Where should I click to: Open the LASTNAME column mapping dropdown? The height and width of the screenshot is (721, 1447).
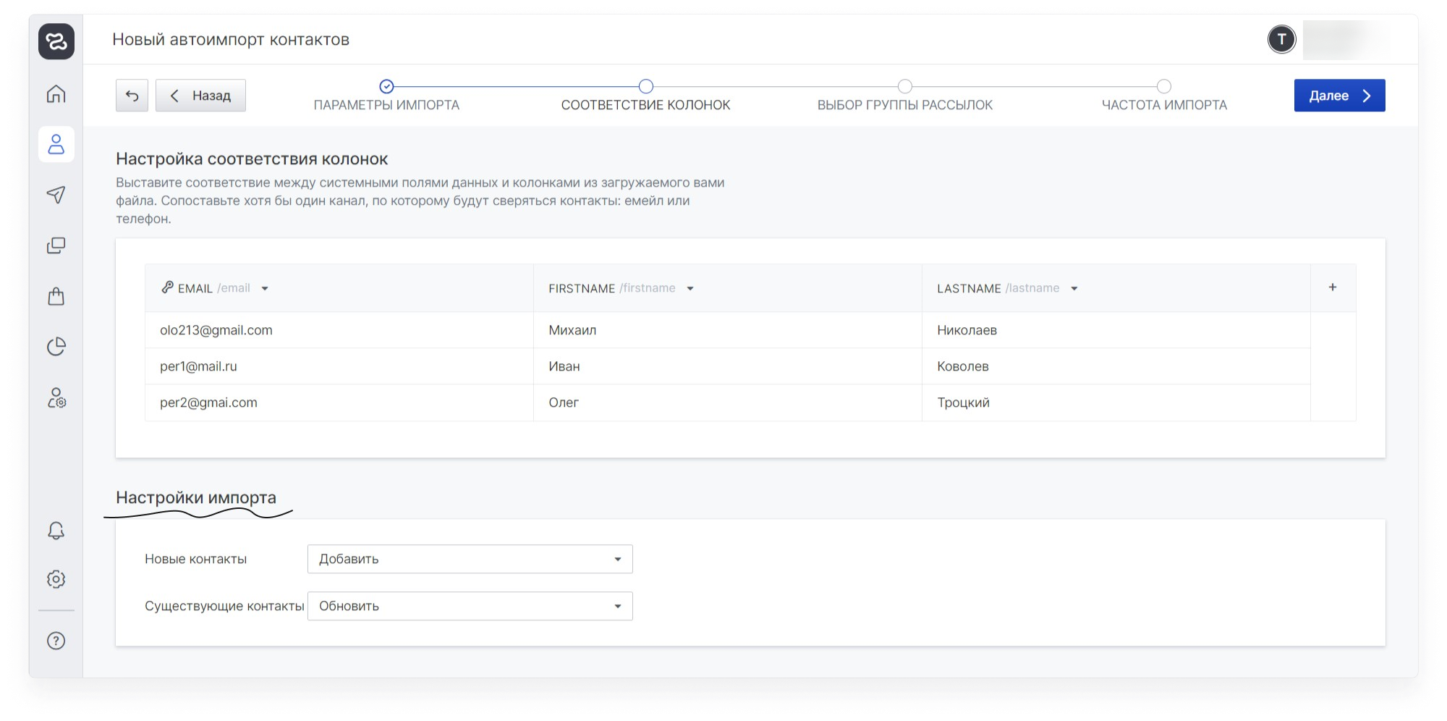click(1074, 288)
